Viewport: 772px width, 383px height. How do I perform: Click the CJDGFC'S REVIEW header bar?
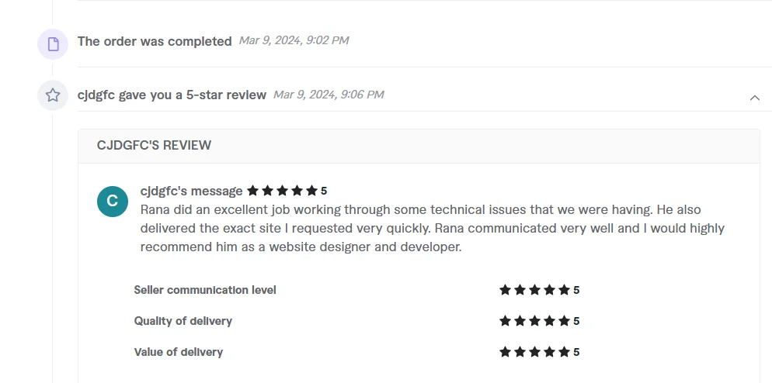point(419,146)
